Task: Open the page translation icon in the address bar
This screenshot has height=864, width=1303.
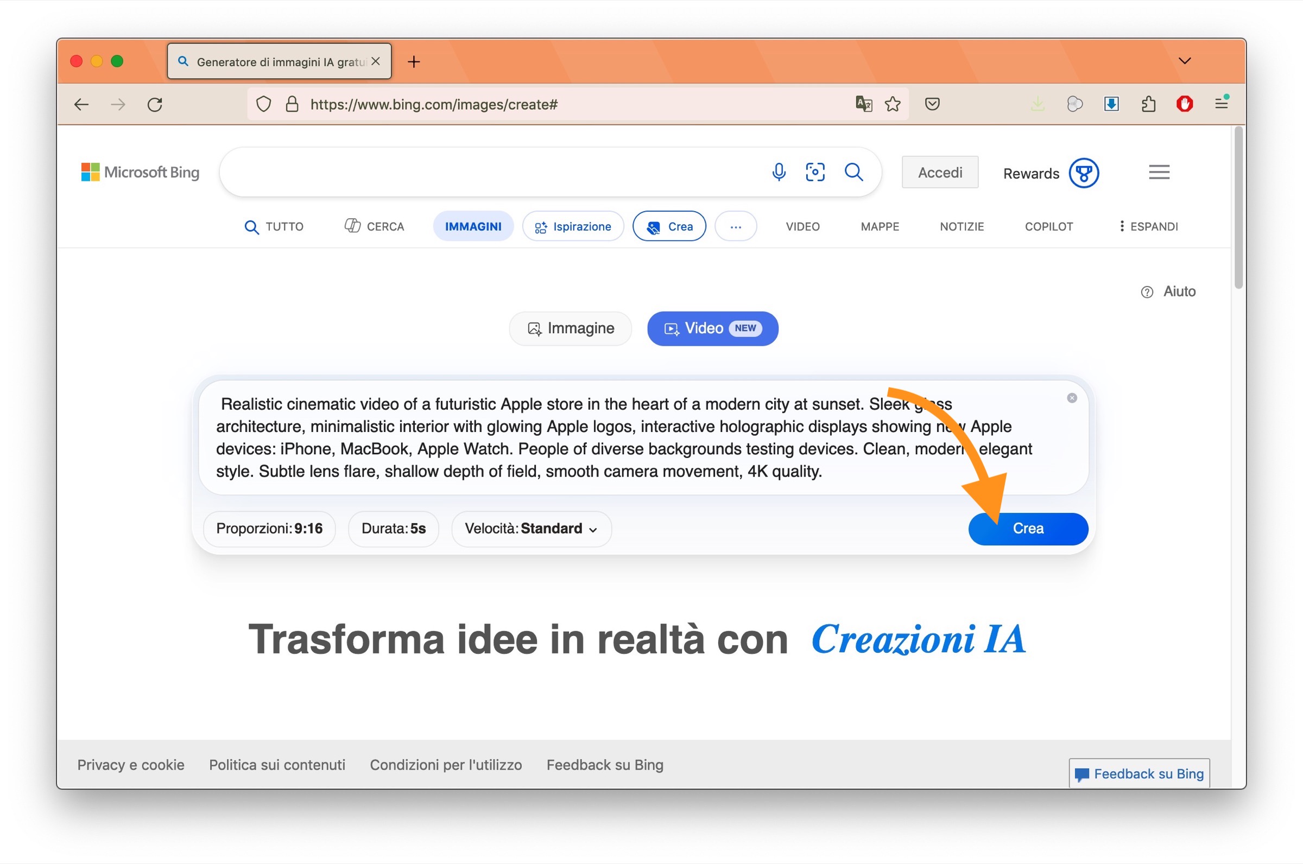Action: point(864,104)
